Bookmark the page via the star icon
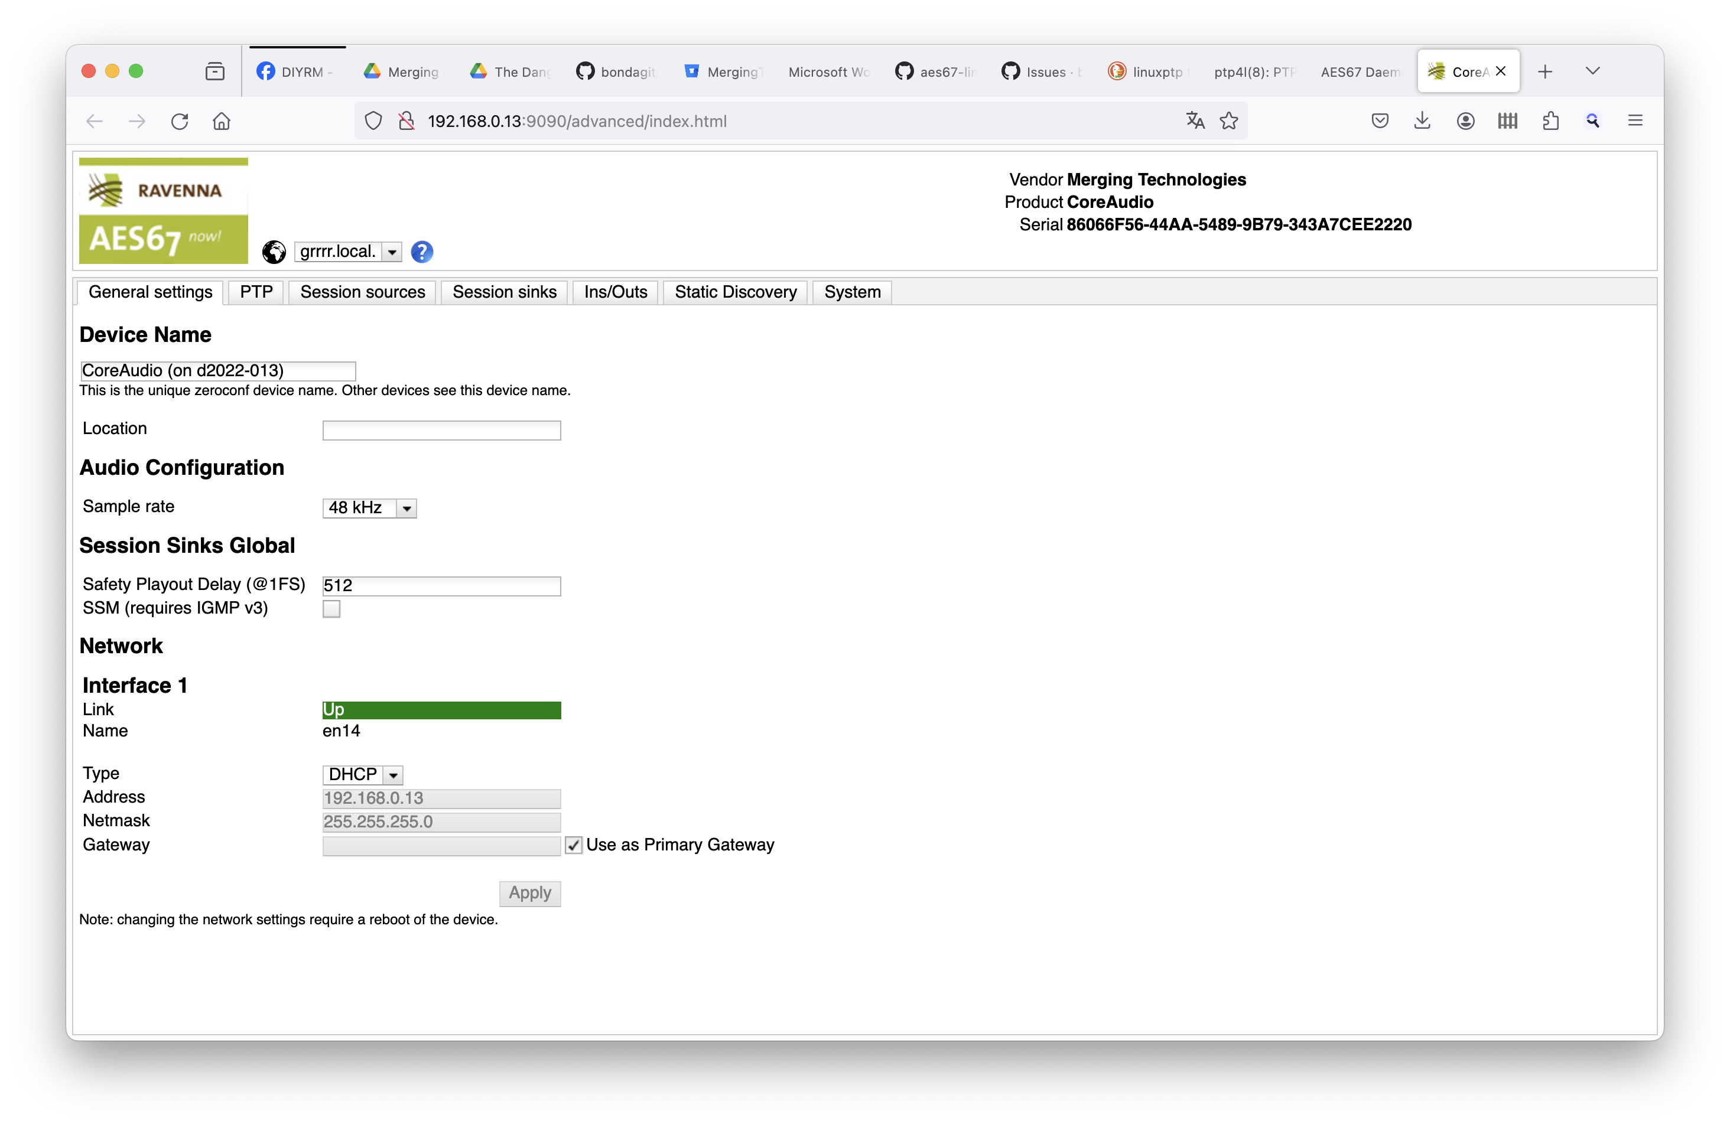1730x1128 pixels. tap(1229, 120)
